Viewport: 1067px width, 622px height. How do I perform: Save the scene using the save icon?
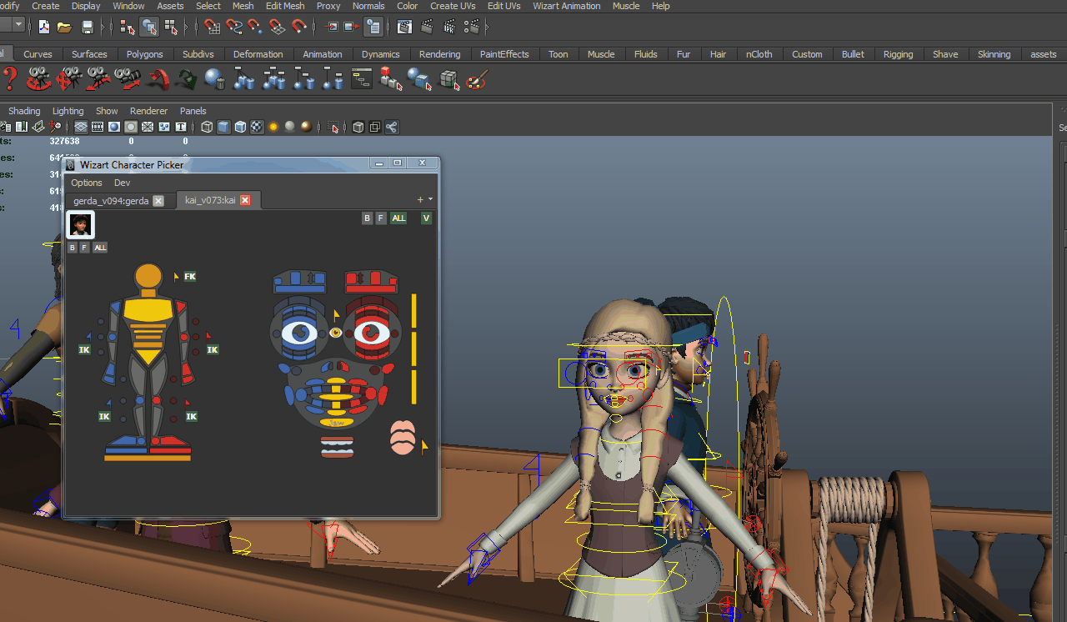click(x=87, y=28)
